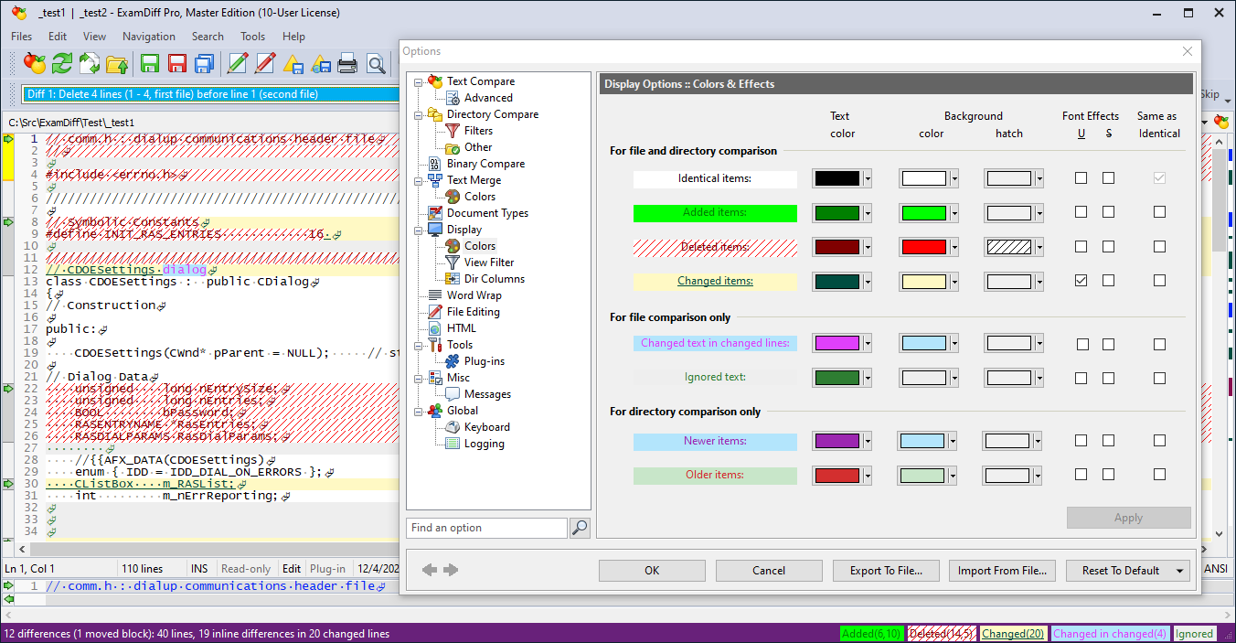
Task: Enable underline checkbox for Older items
Action: click(x=1081, y=475)
